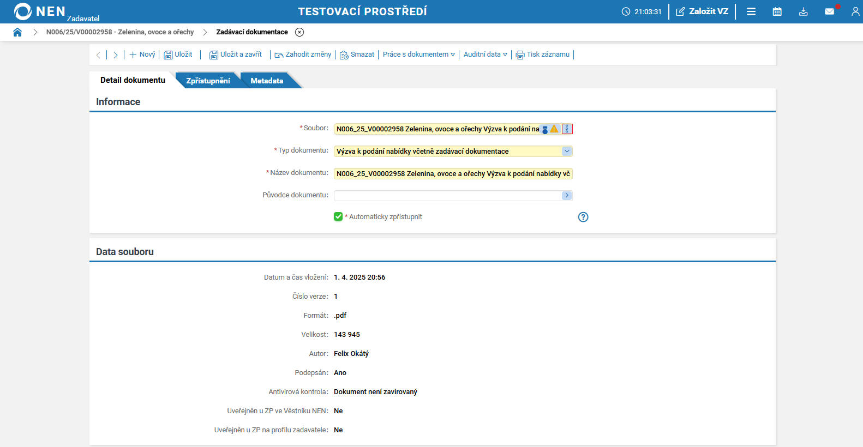Click the session time 21:03:31
Screen dimensions: 863x447
point(648,11)
